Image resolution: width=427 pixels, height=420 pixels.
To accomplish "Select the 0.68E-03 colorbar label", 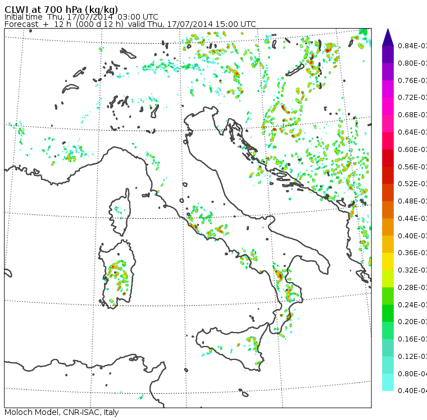I will pos(412,115).
